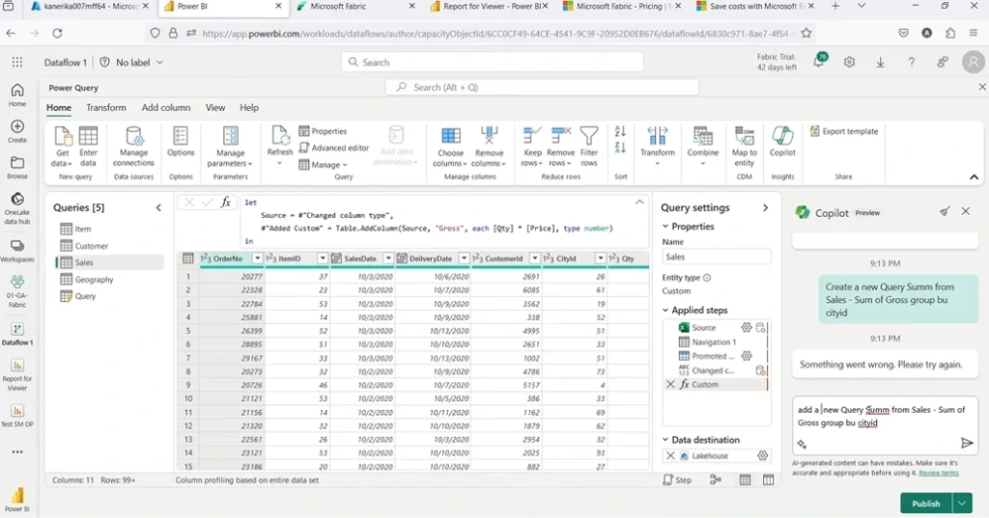This screenshot has width=989, height=518.
Task: Sort ascending A to Z
Action: pos(620,131)
